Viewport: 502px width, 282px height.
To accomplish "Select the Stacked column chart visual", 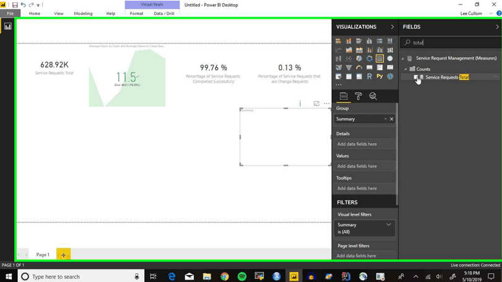I will pos(348,41).
